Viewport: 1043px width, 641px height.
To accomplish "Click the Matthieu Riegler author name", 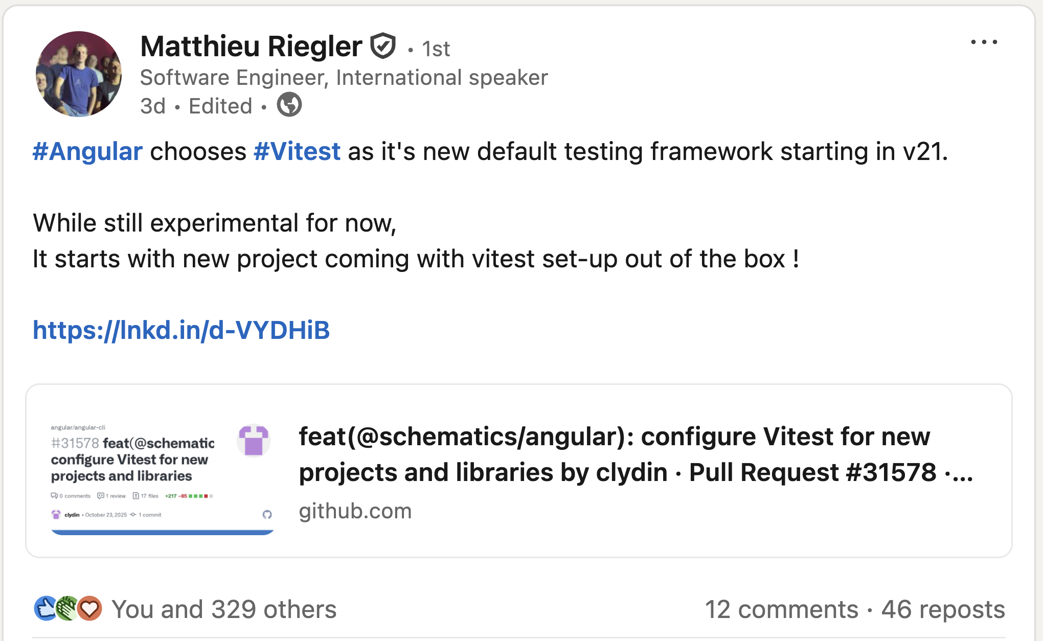I will click(x=251, y=47).
